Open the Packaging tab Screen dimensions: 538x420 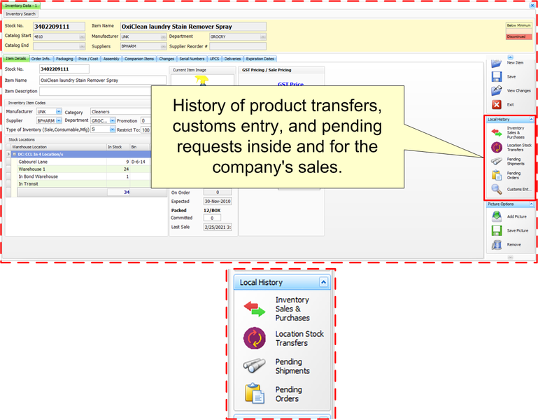pyautogui.click(x=64, y=59)
